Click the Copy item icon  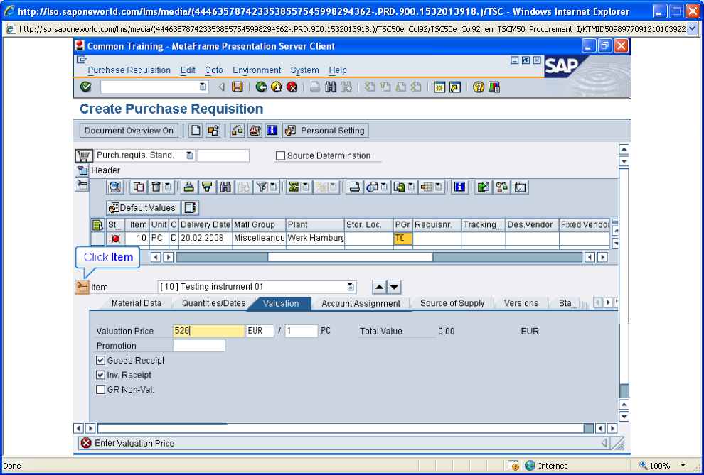click(x=139, y=187)
